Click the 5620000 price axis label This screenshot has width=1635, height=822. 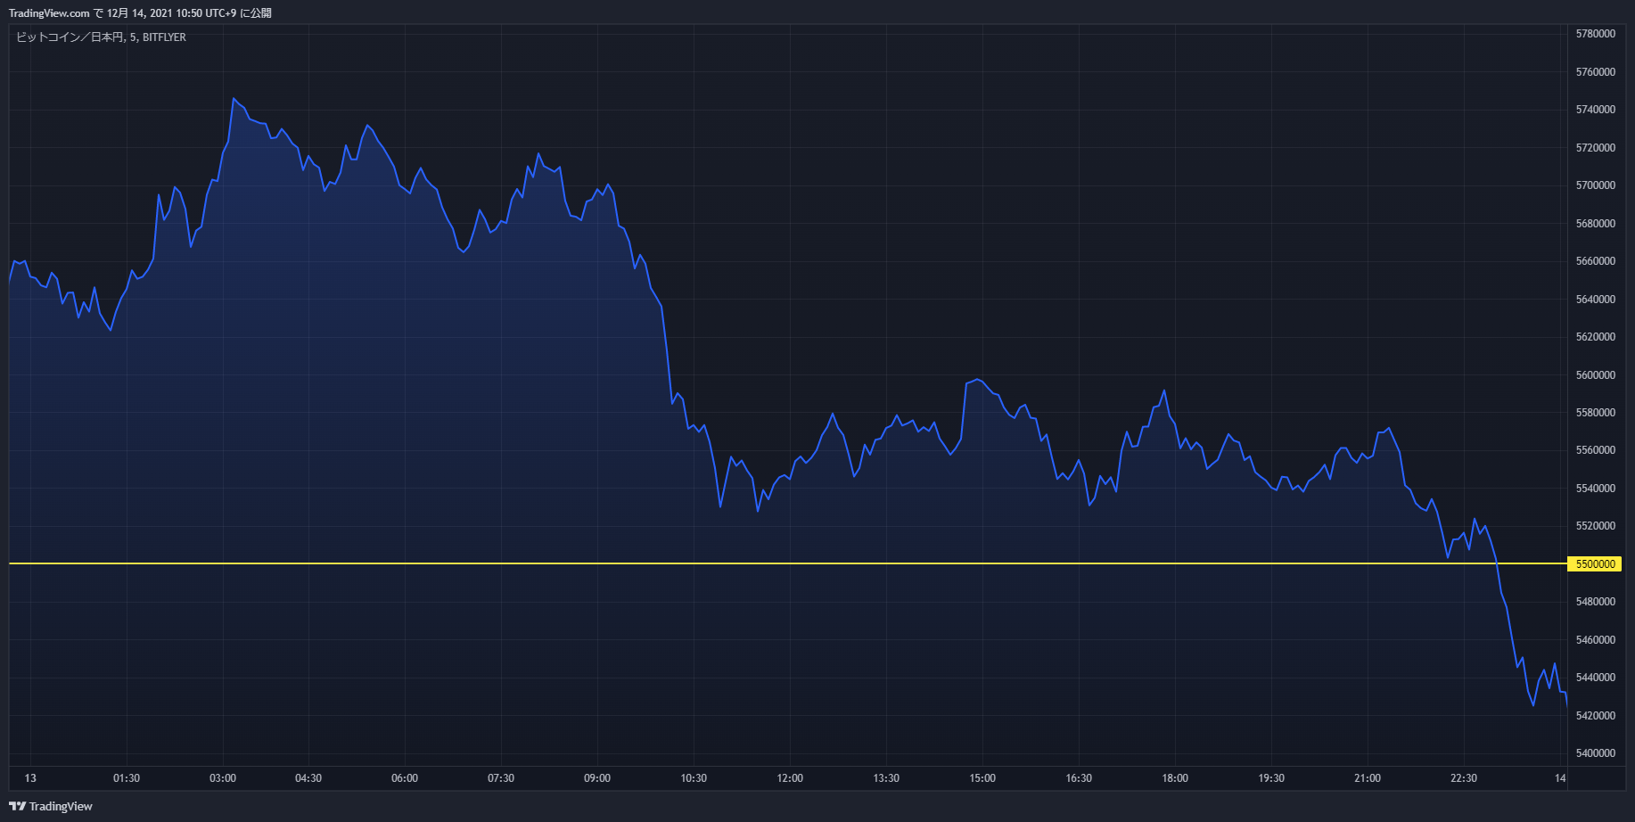click(x=1596, y=337)
